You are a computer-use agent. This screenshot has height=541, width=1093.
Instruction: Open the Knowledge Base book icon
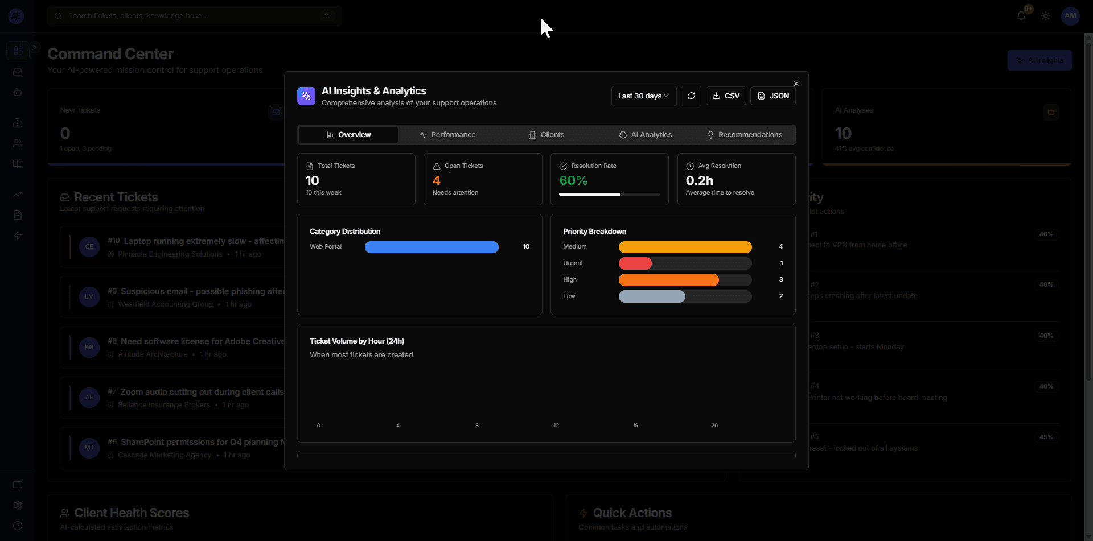[18, 164]
